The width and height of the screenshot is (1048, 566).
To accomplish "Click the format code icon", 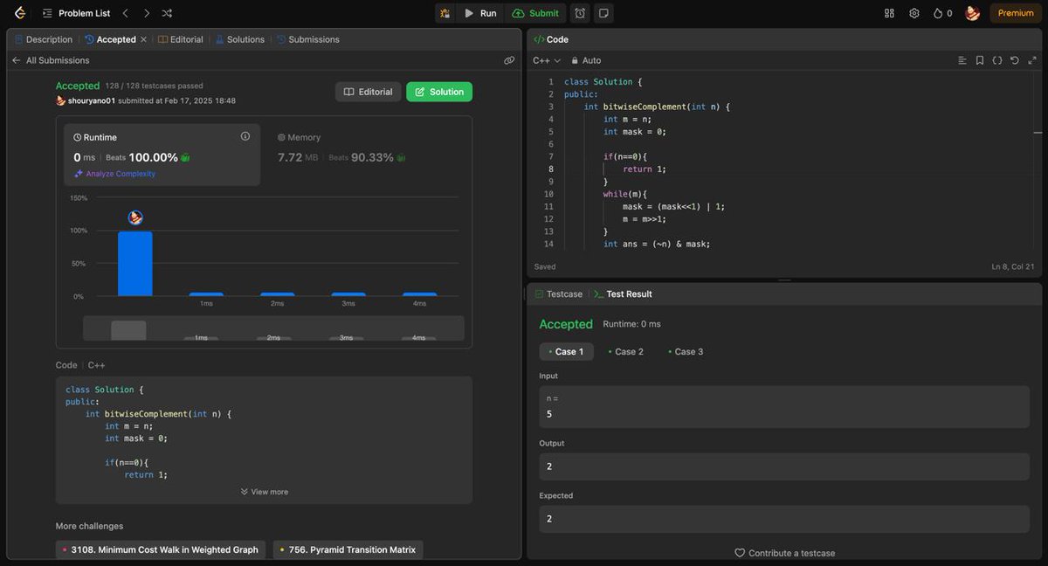I will (962, 60).
